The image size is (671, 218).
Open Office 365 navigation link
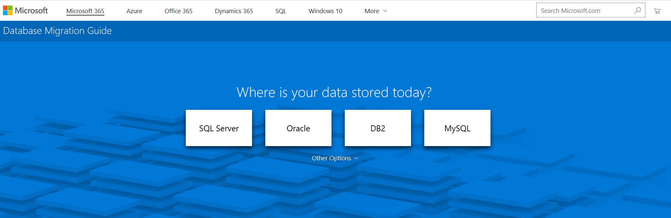pyautogui.click(x=178, y=11)
